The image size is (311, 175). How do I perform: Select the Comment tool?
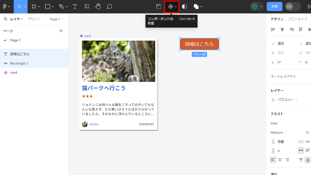click(109, 7)
